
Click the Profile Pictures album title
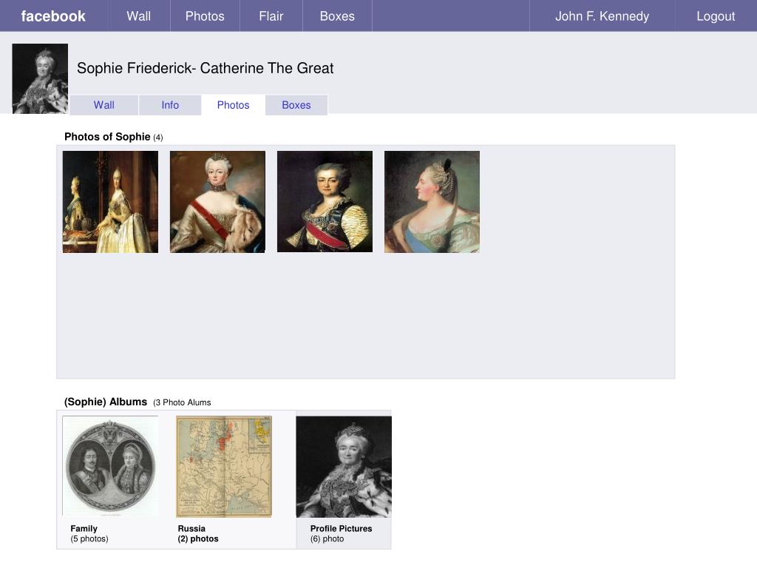tap(341, 528)
